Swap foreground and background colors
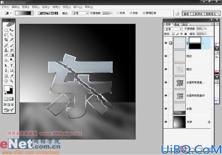222x155 pixels. 12,86
